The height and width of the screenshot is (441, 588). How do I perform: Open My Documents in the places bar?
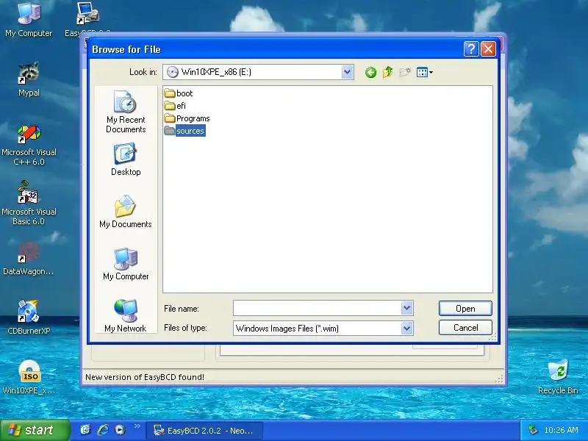126,212
